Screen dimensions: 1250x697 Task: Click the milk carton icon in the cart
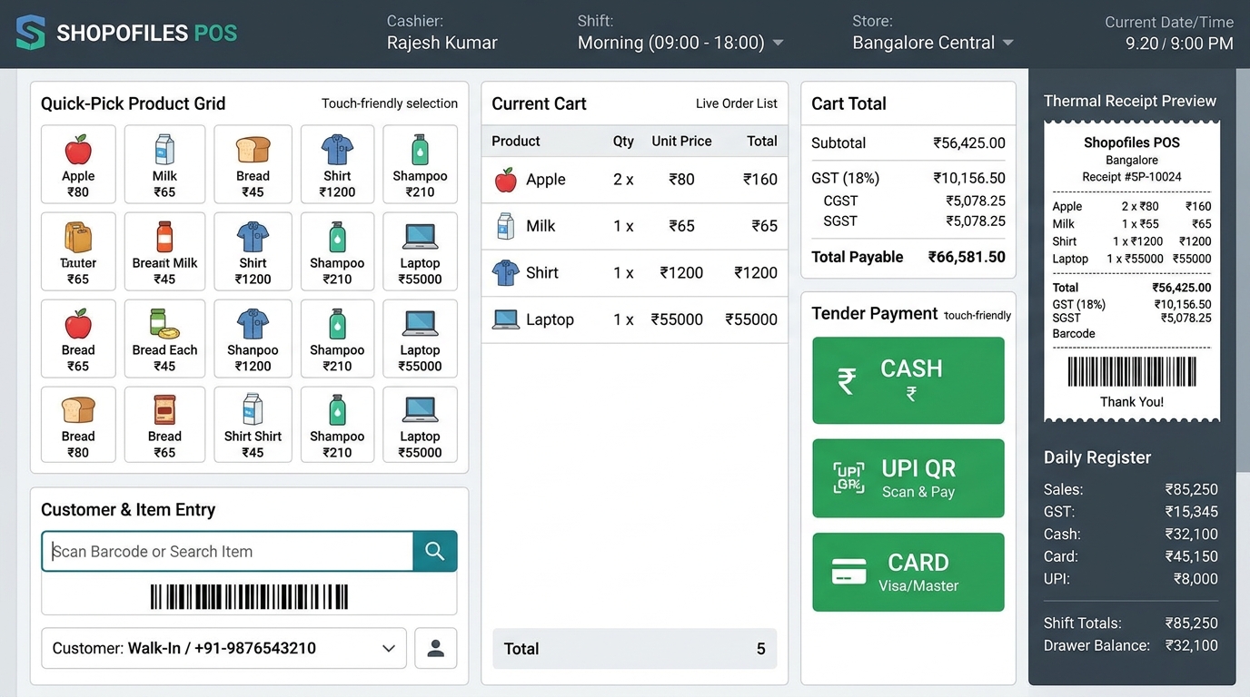pyautogui.click(x=505, y=226)
